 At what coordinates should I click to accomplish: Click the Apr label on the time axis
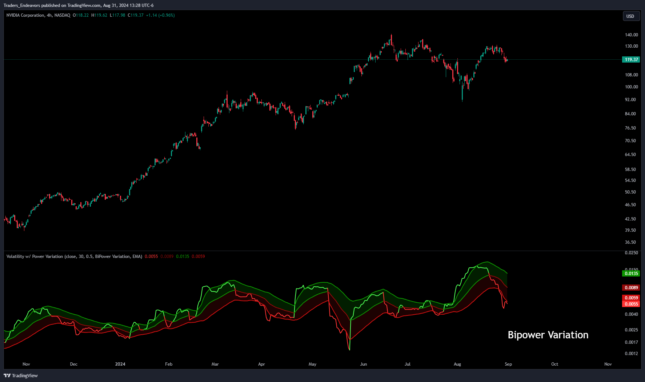261,364
